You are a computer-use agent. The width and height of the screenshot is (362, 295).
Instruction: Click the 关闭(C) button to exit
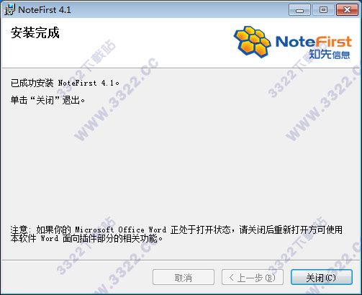pos(322,277)
